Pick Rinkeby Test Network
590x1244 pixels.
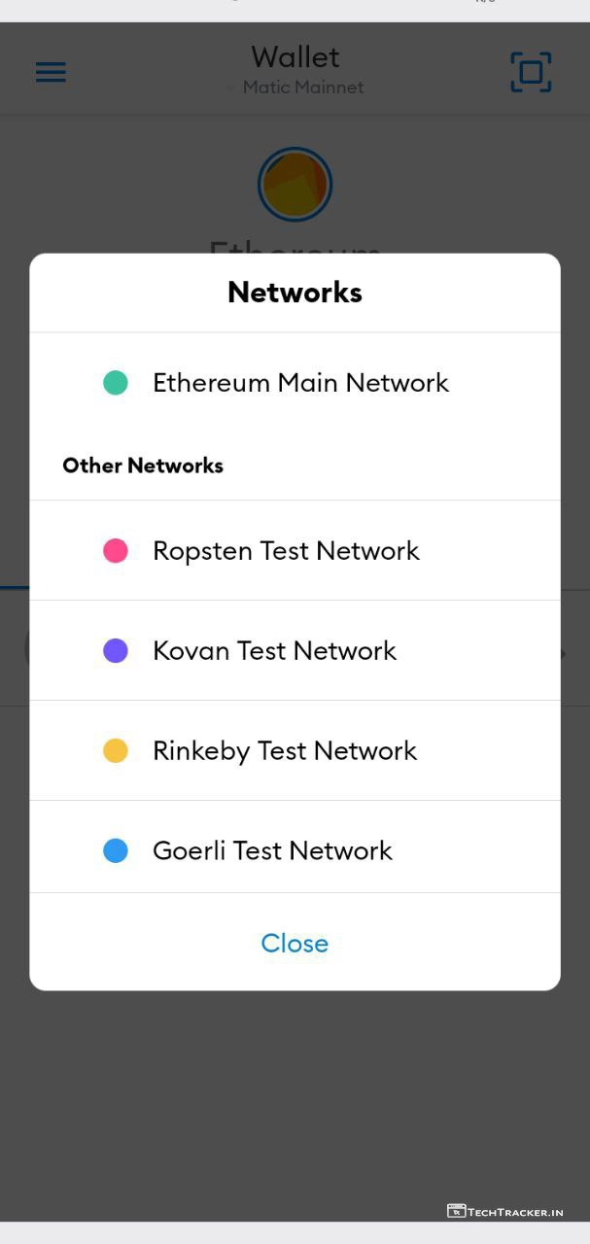[285, 751]
